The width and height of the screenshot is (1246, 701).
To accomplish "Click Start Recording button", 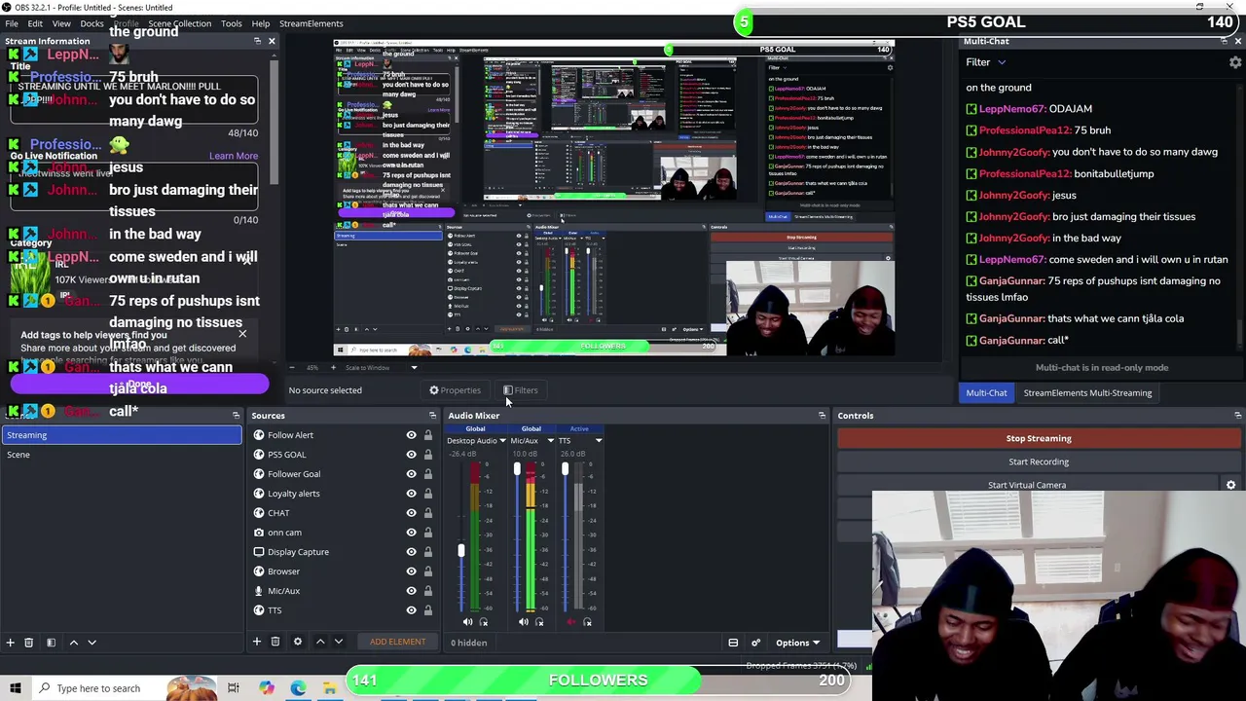I will 1039,461.
